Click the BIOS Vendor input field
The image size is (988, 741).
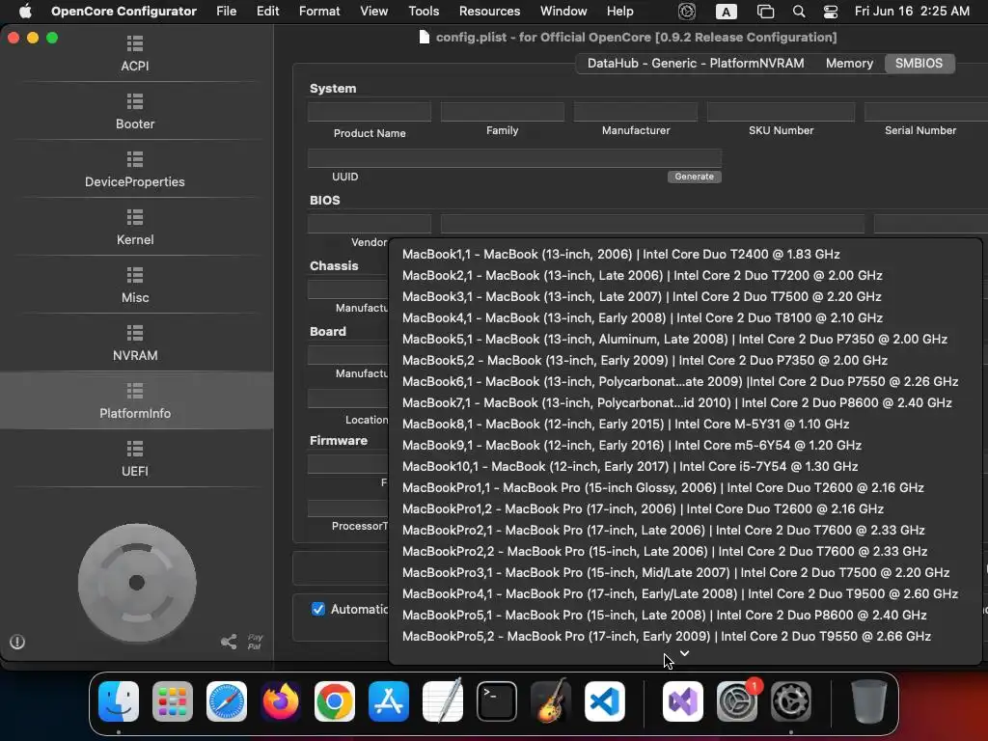tap(370, 224)
